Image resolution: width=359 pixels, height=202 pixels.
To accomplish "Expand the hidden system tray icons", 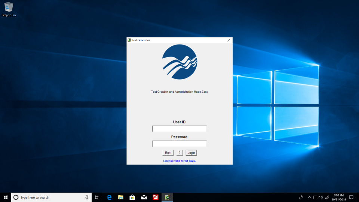I will (309, 197).
